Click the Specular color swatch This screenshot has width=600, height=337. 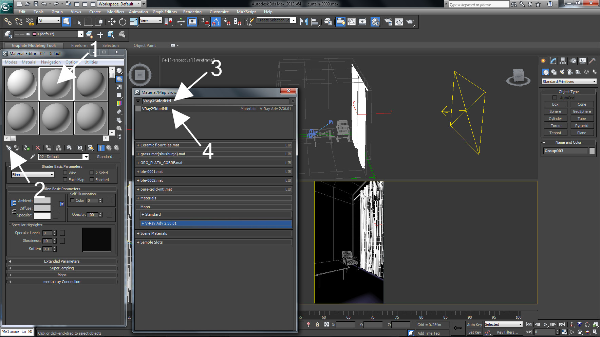click(x=42, y=215)
